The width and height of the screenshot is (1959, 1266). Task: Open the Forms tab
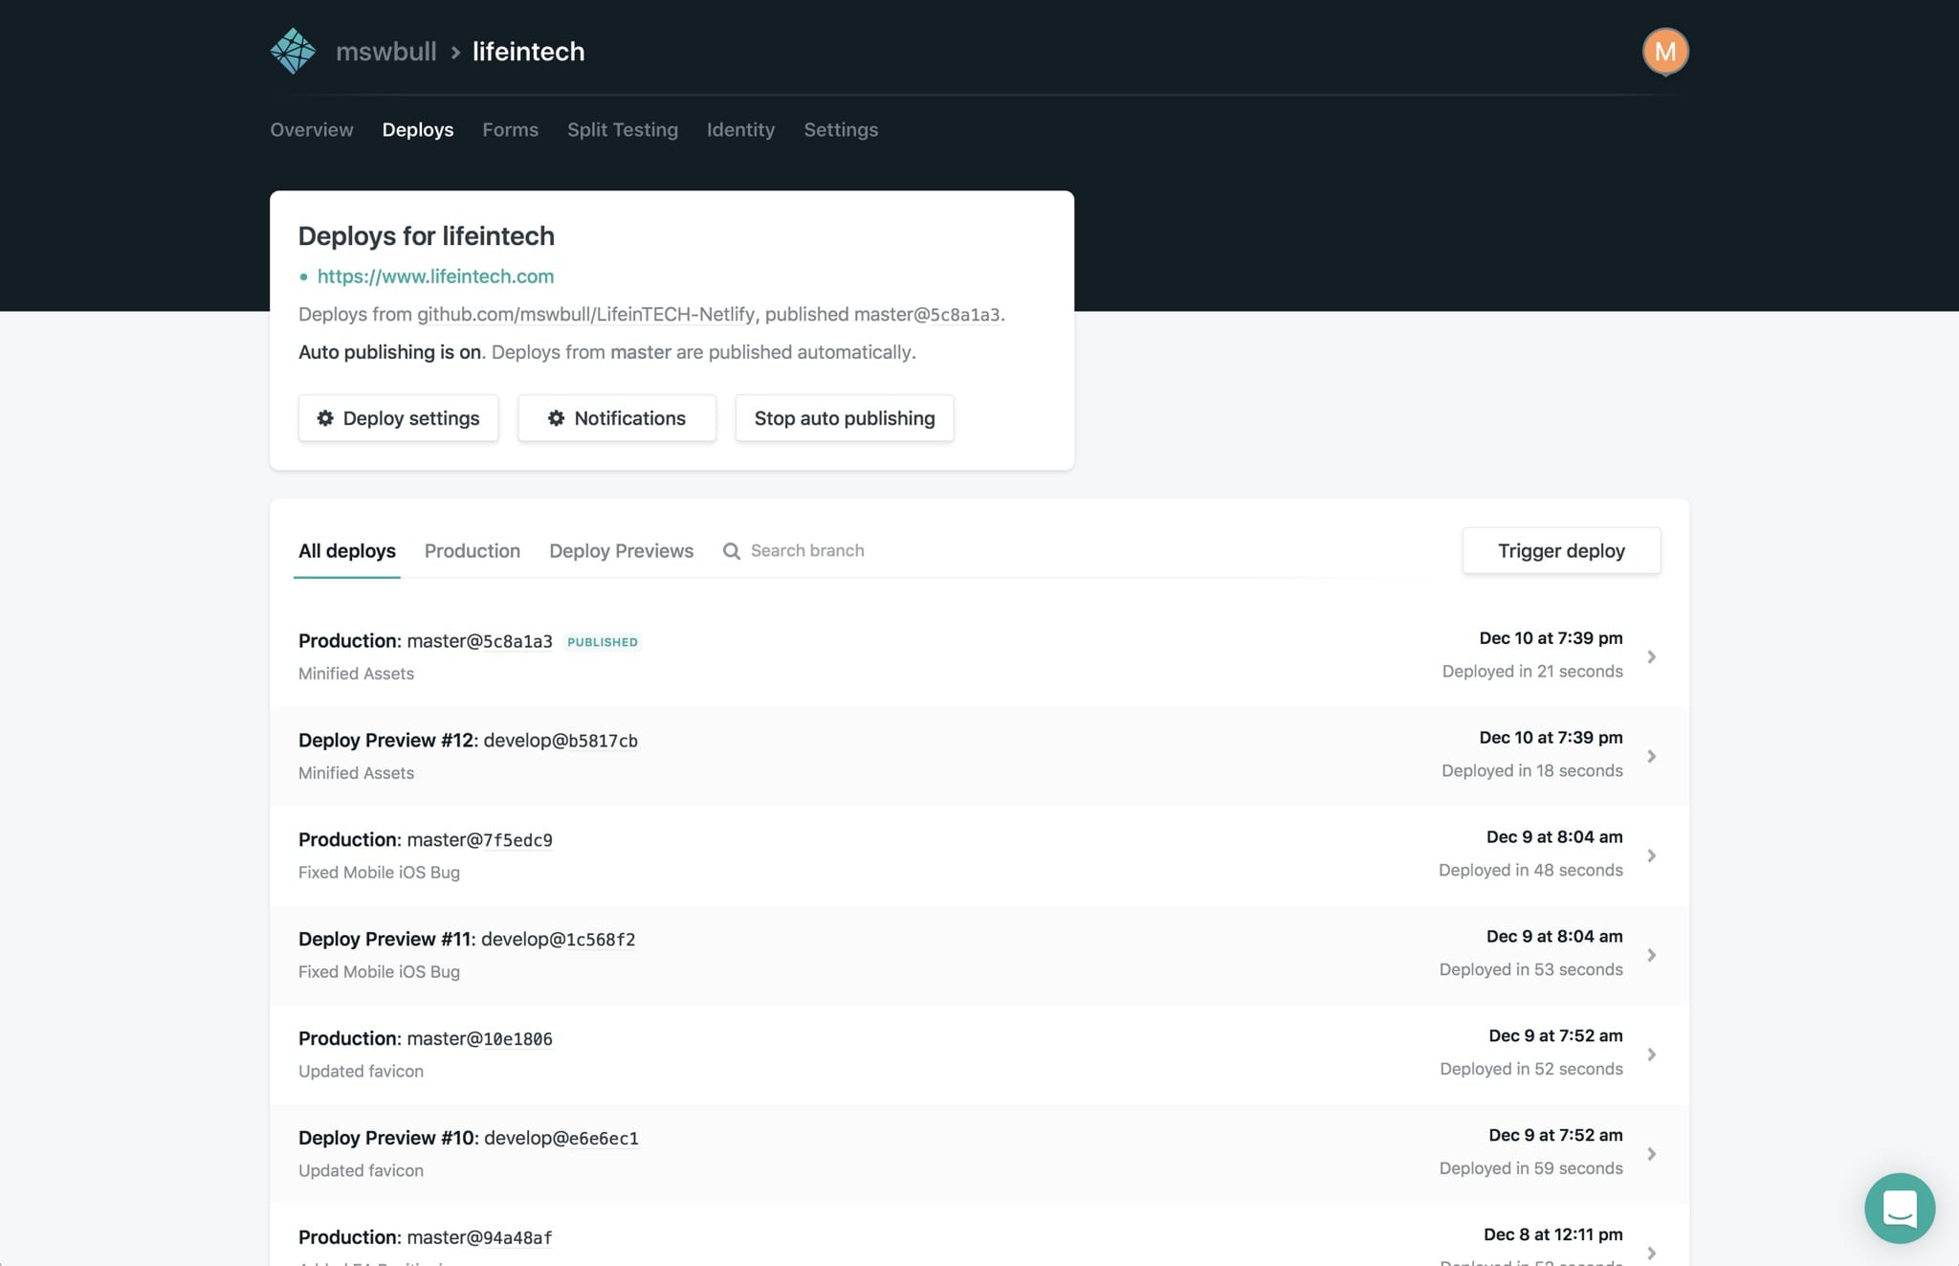(x=510, y=129)
